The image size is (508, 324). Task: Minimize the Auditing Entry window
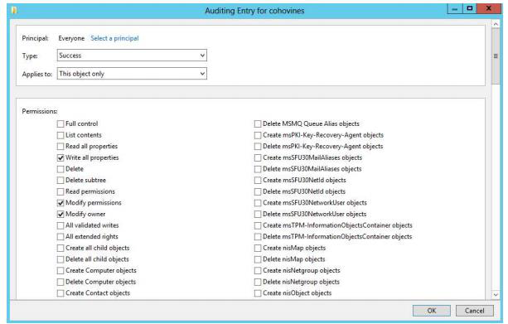point(454,9)
